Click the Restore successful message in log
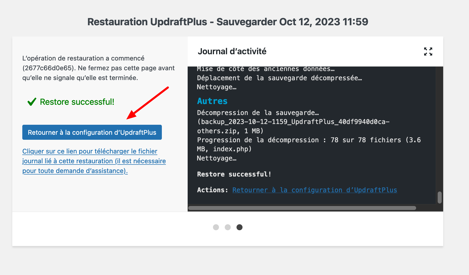The height and width of the screenshot is (275, 469). coord(234,174)
